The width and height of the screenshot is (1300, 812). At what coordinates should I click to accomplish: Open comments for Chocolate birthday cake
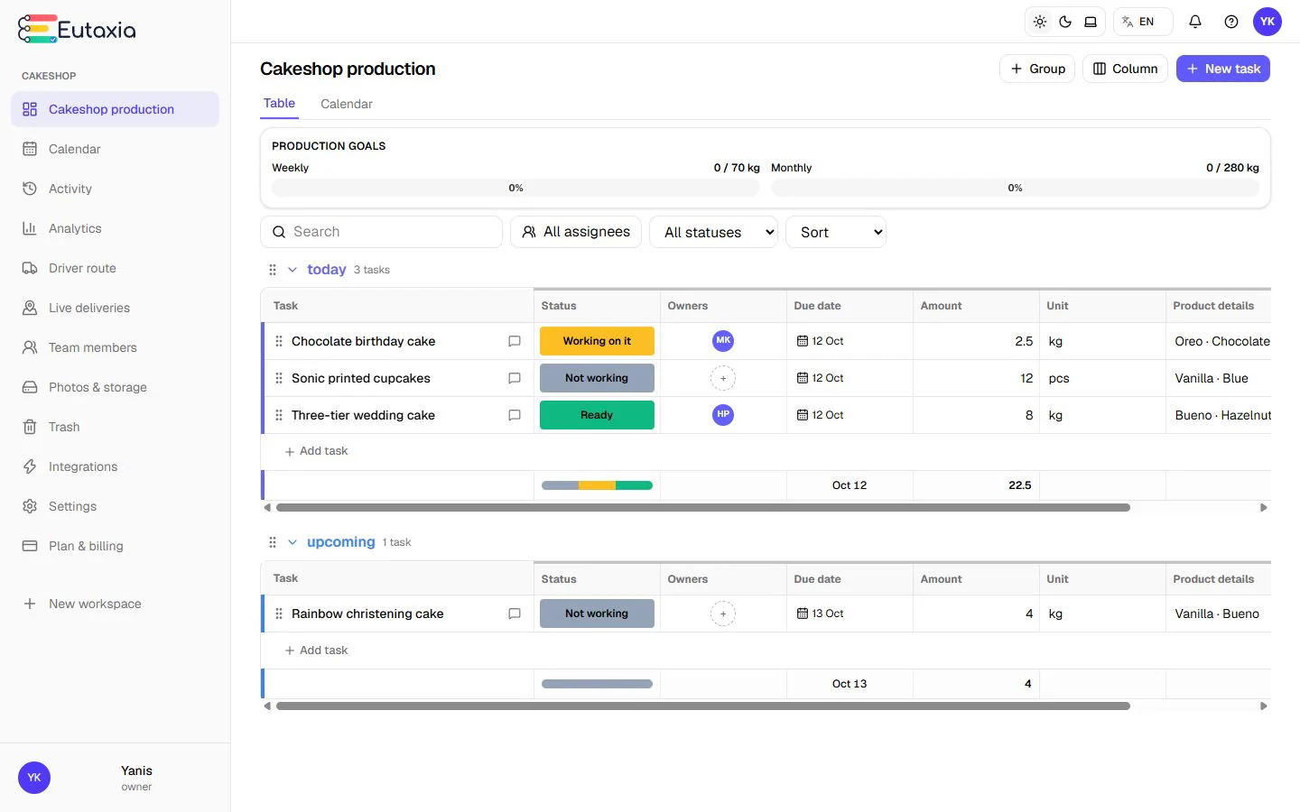(x=515, y=341)
